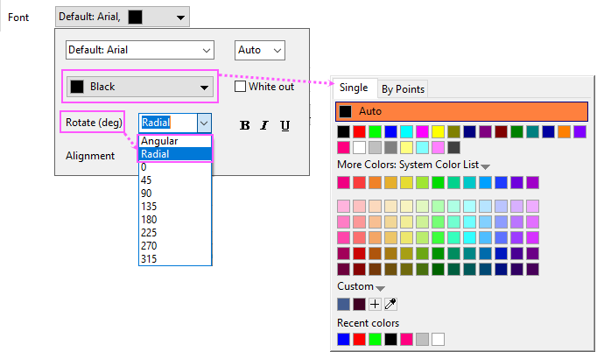Pick pink swatch in Recent colors
The width and height of the screenshot is (597, 352).
coord(407,339)
